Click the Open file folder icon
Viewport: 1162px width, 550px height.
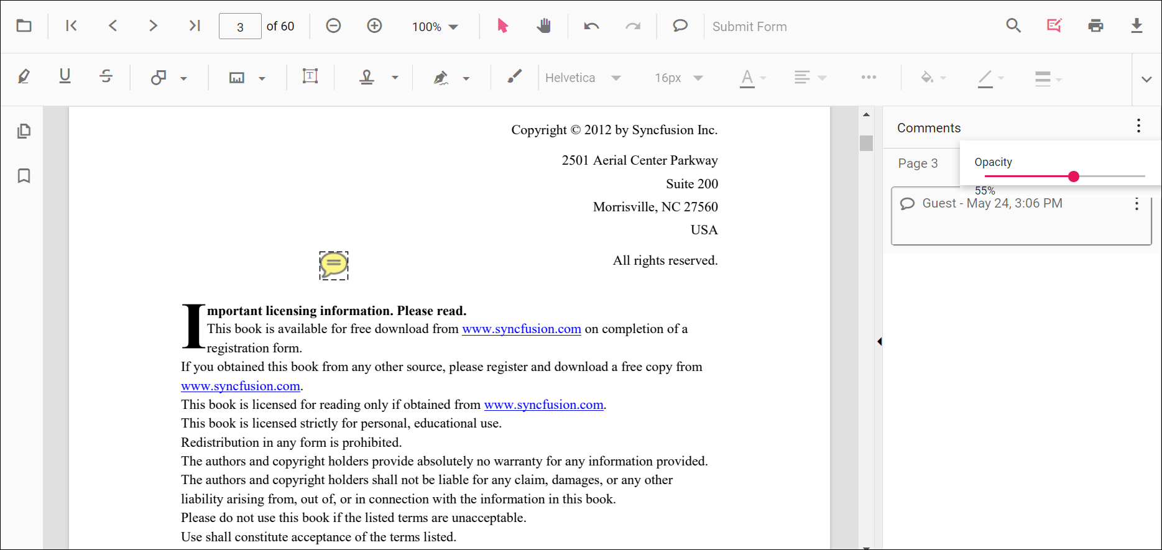click(24, 26)
